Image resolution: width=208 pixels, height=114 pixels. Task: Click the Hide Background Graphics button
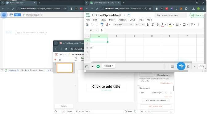156,100
